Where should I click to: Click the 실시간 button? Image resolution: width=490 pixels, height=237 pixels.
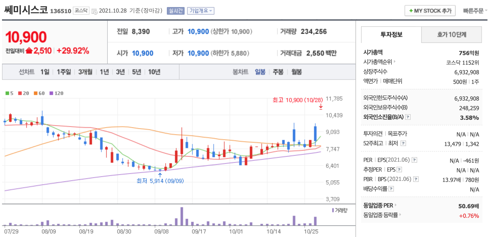coord(176,11)
